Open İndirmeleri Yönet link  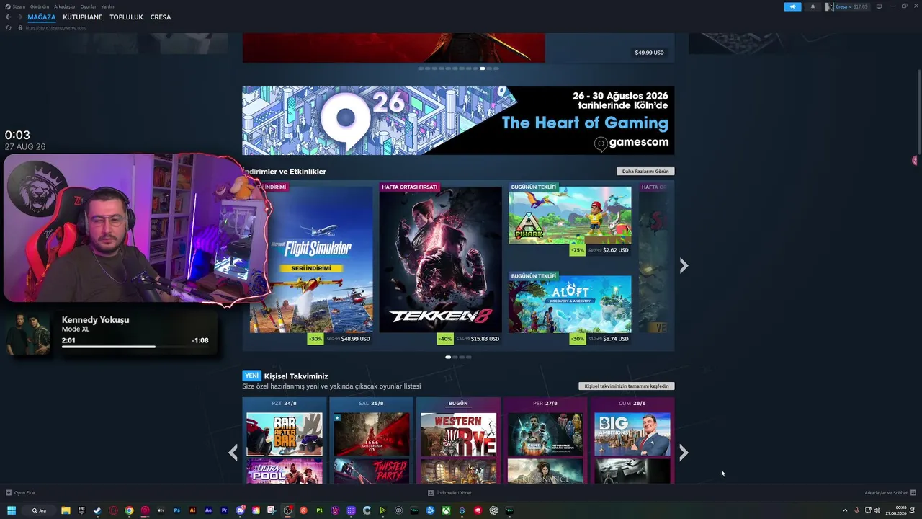pos(455,493)
